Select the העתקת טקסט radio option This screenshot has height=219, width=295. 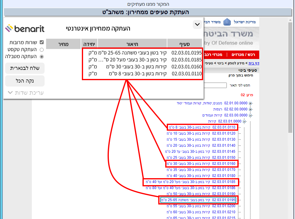click(x=42, y=49)
